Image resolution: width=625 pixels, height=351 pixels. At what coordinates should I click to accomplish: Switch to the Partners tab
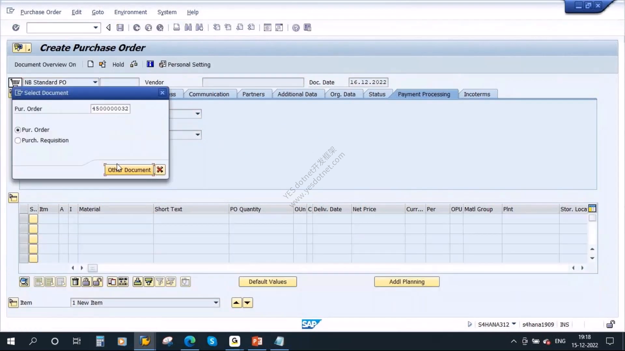253,94
